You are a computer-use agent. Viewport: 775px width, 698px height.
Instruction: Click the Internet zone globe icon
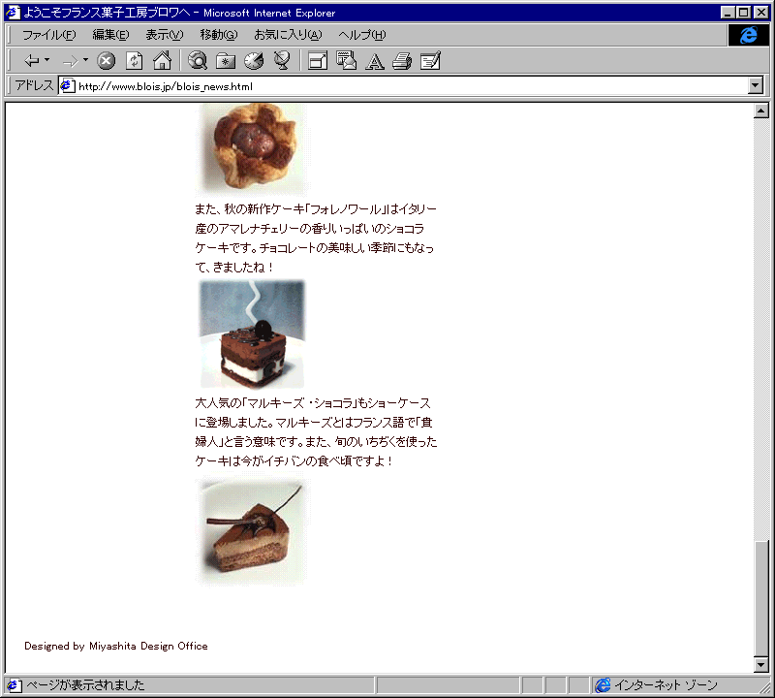click(x=603, y=685)
